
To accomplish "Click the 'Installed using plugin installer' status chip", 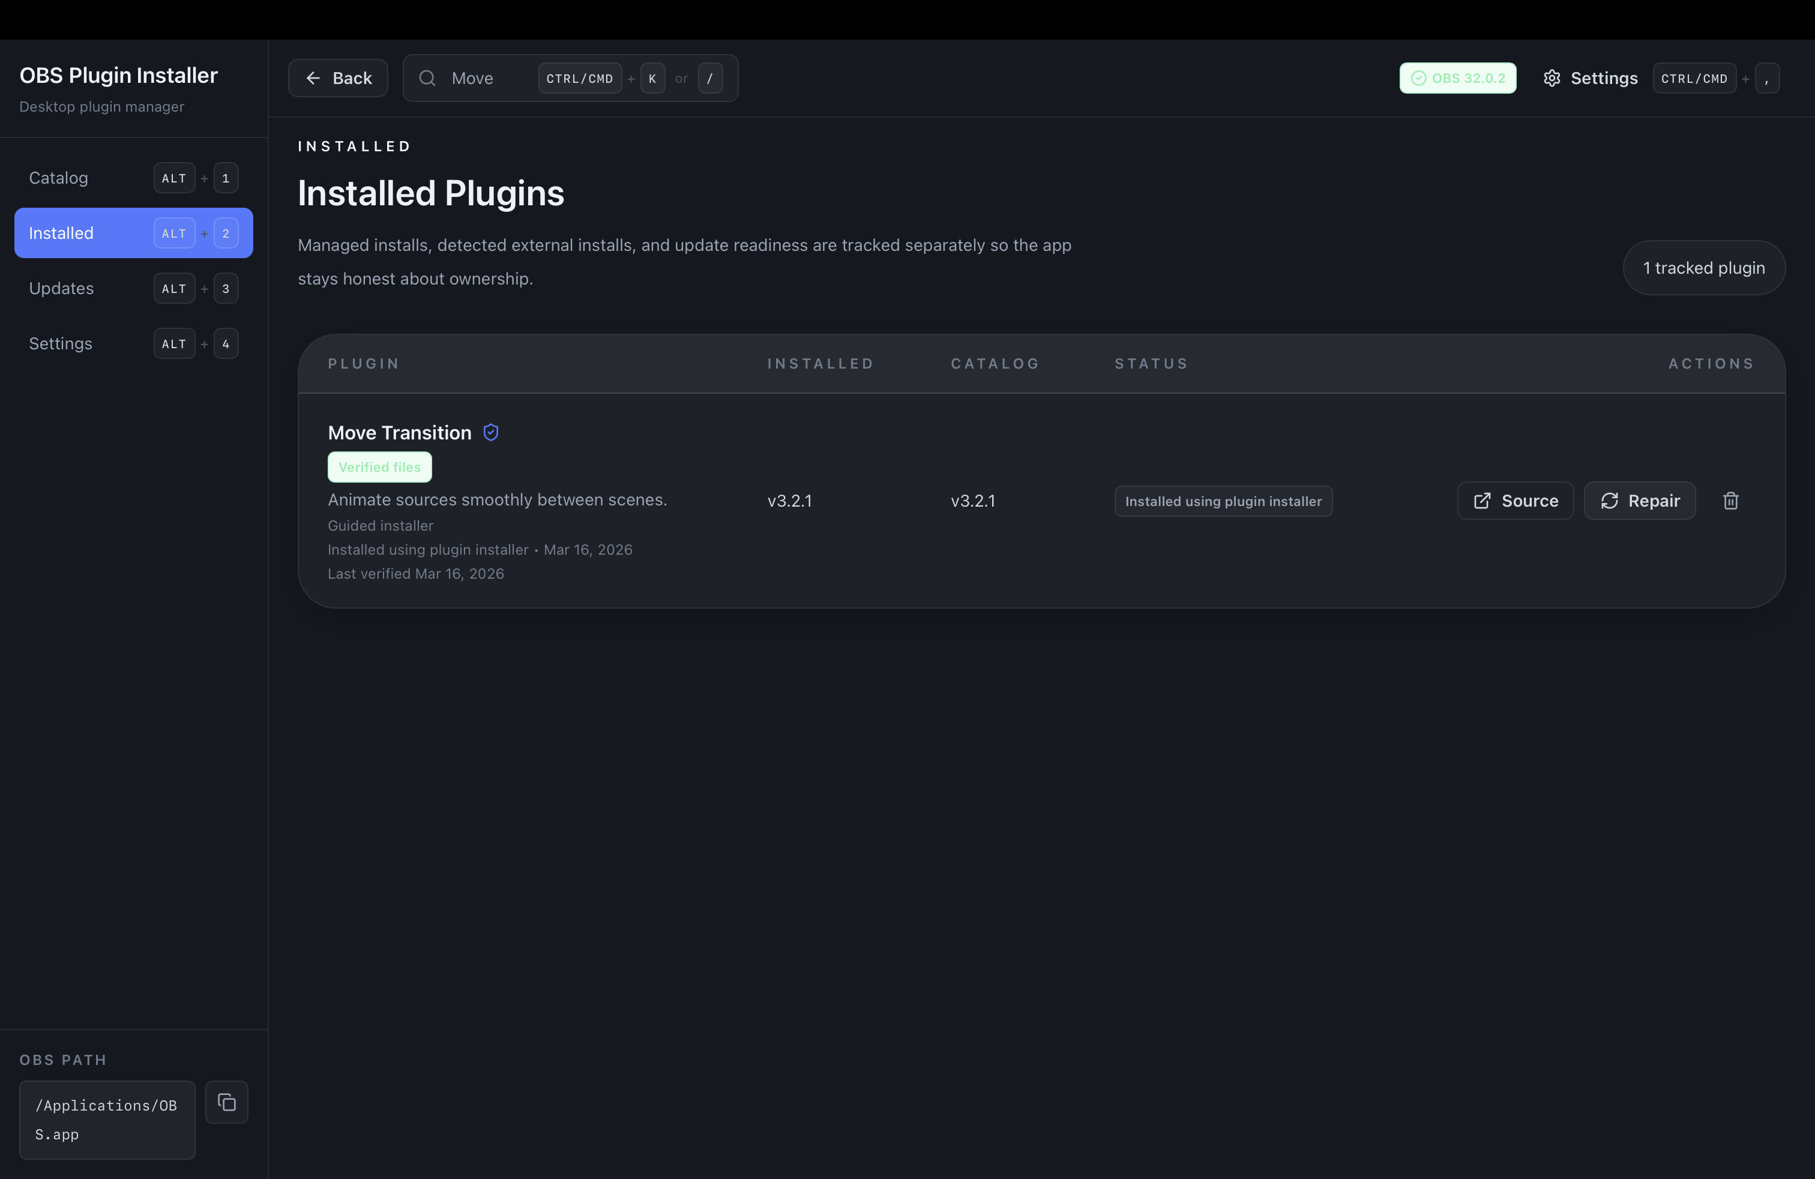I will tap(1223, 501).
